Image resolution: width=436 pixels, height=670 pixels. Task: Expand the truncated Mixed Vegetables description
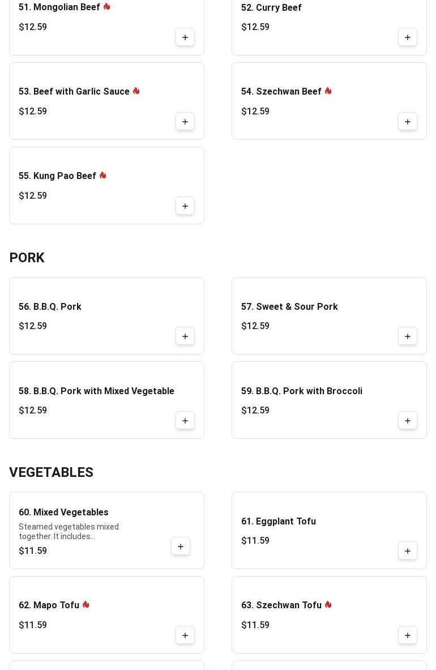coord(69,532)
